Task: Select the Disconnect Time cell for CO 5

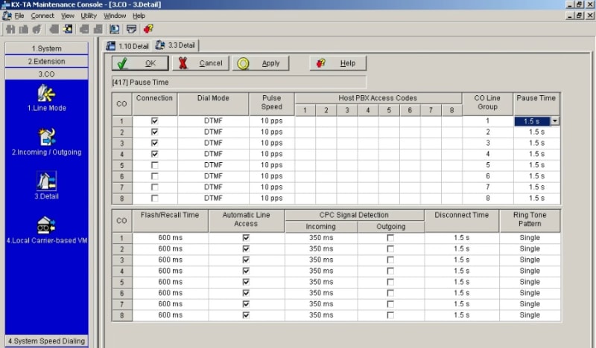Action: (461, 282)
